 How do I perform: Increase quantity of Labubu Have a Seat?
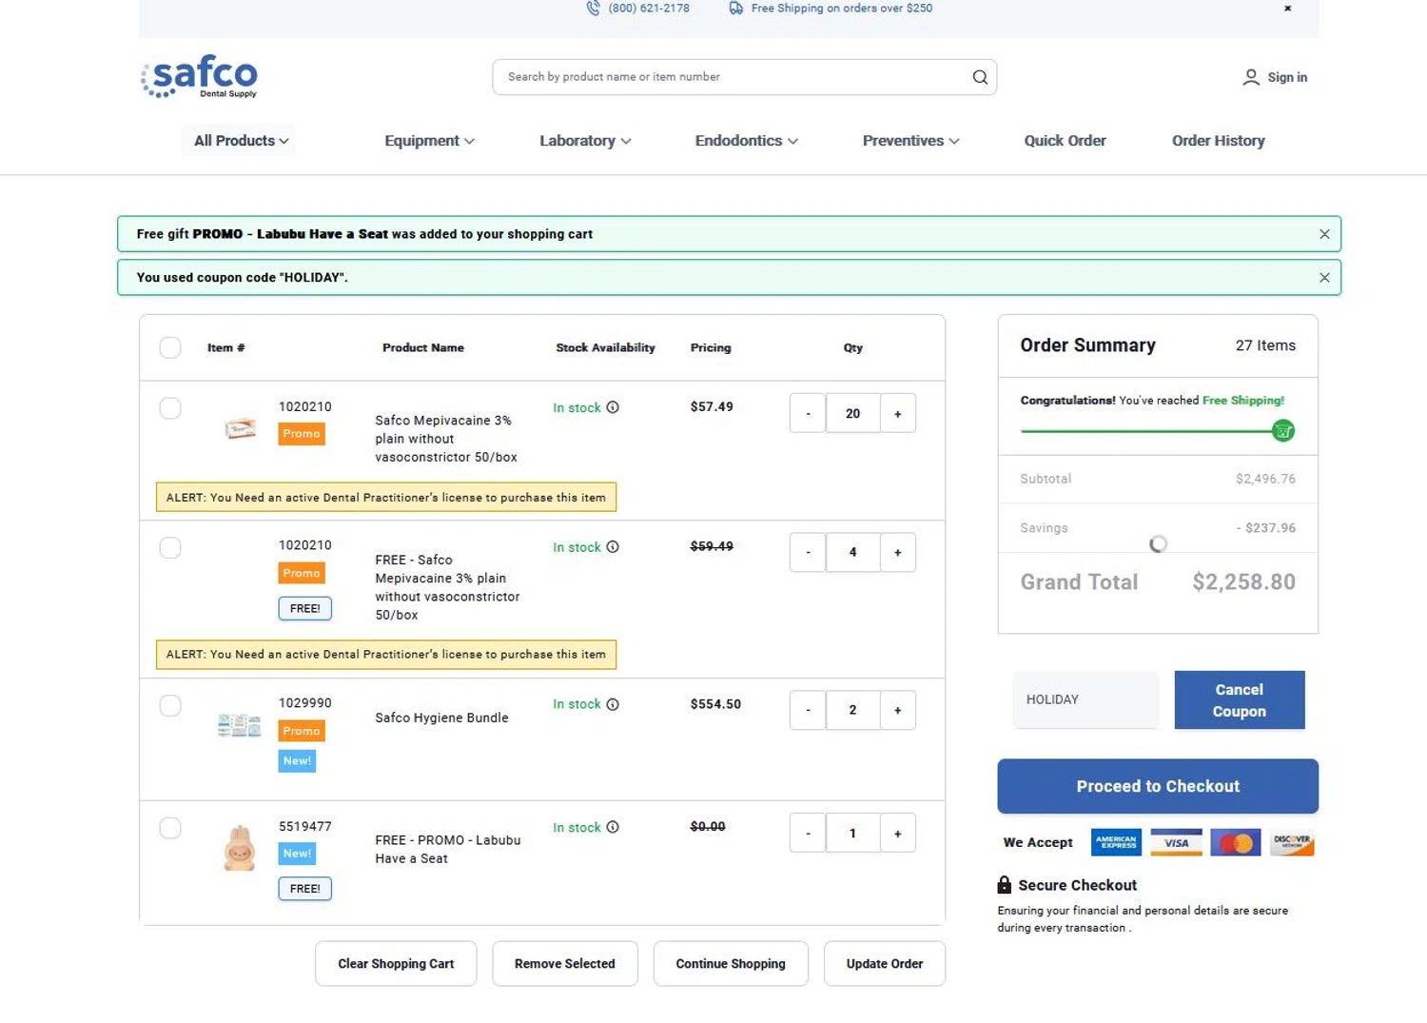click(897, 833)
